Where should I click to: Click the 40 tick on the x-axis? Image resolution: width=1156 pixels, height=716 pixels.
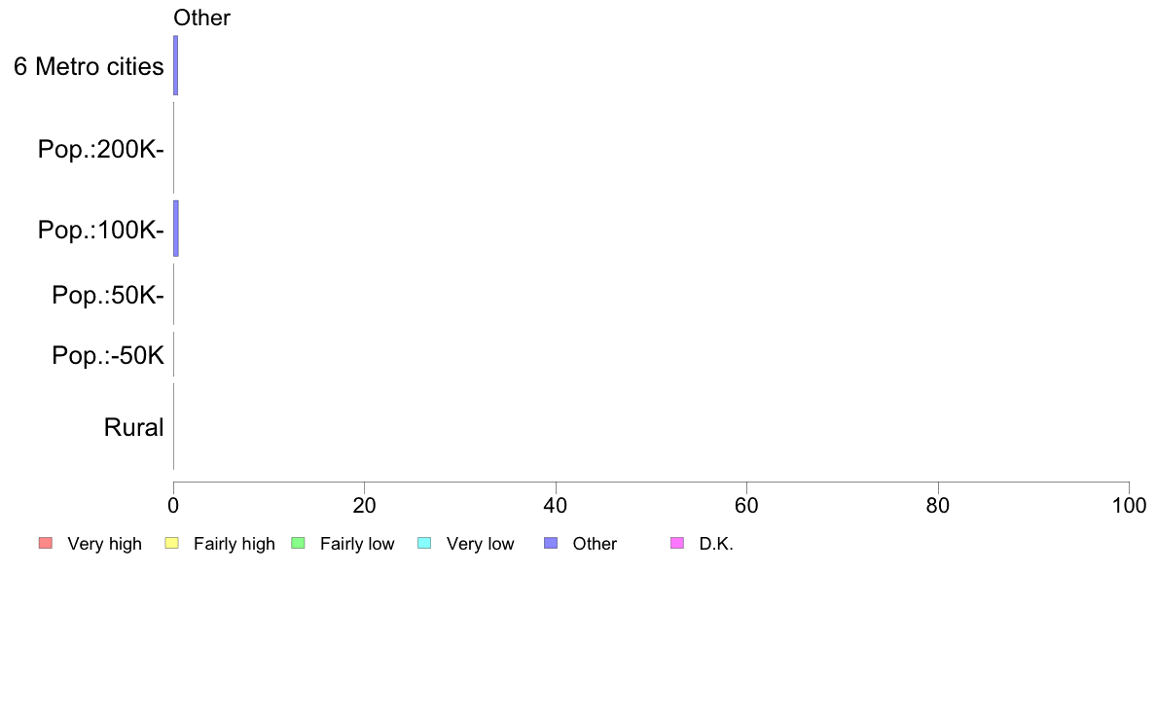(x=556, y=505)
